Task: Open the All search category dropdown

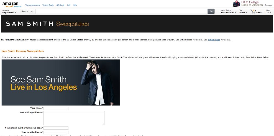Action: point(32,11)
